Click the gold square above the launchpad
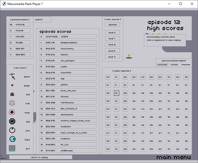Viewport: 198px width, 163px height. pyautogui.click(x=129, y=55)
